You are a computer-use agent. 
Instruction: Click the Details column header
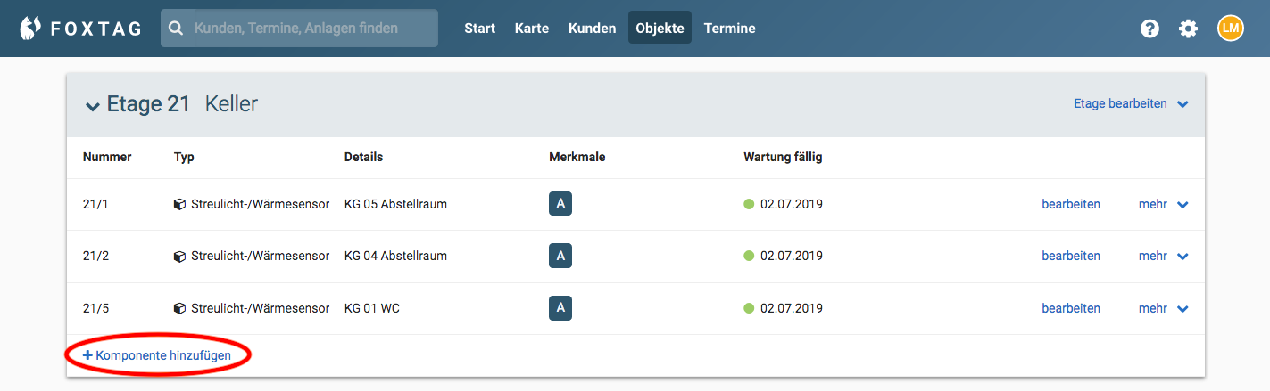pyautogui.click(x=363, y=158)
